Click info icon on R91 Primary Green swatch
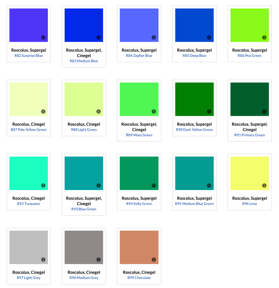Viewport: 279px width, 288px height. (x=264, y=111)
